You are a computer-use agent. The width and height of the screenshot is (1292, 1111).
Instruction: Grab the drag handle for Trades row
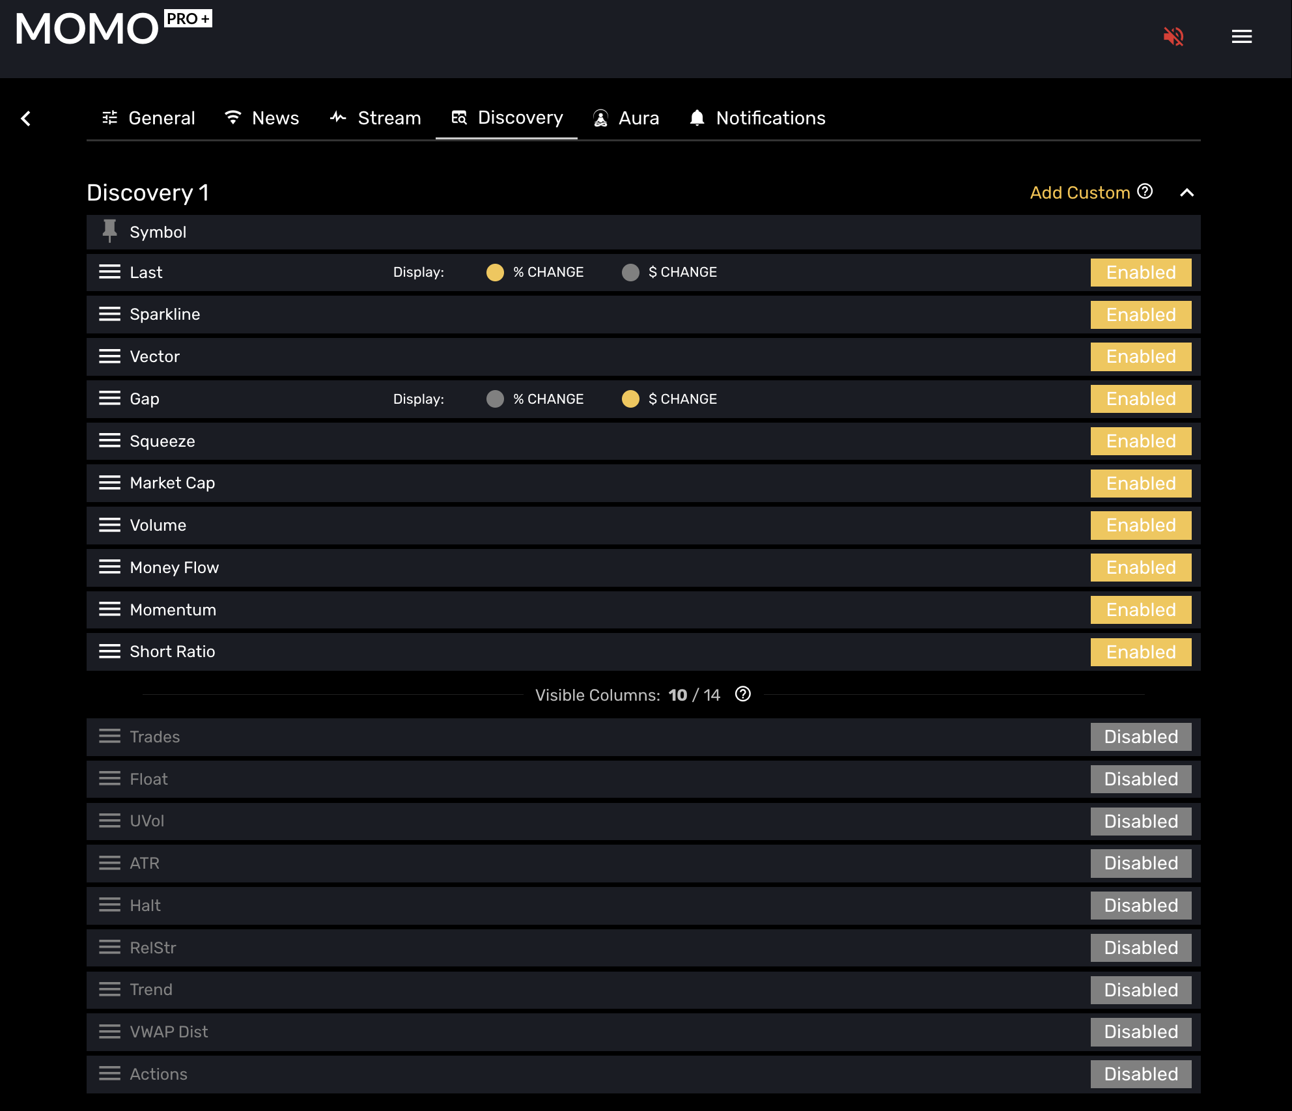pos(109,737)
